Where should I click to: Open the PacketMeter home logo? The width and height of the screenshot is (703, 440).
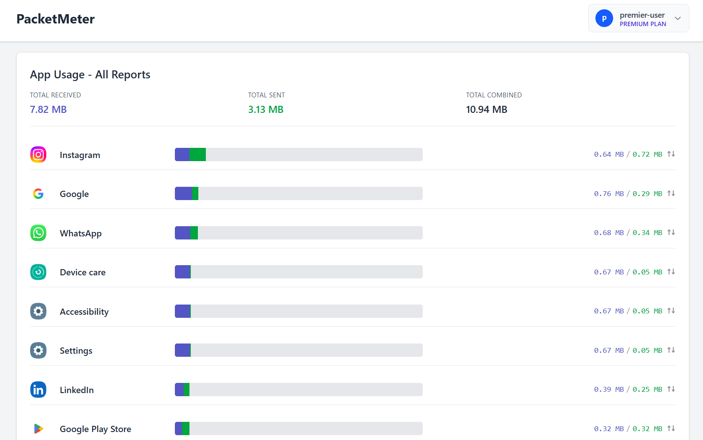pyautogui.click(x=55, y=19)
